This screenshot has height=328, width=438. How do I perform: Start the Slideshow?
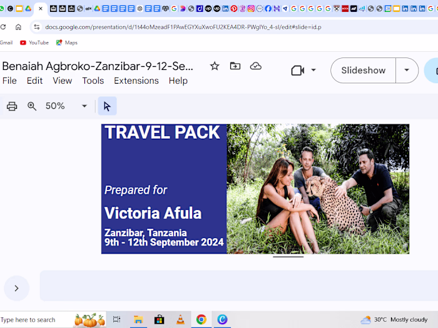[364, 70]
